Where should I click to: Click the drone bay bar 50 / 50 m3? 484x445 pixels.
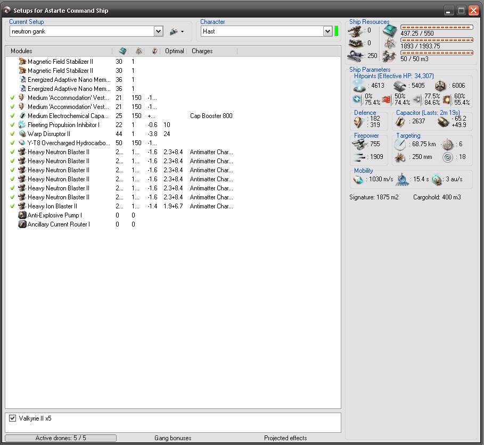[x=437, y=53]
